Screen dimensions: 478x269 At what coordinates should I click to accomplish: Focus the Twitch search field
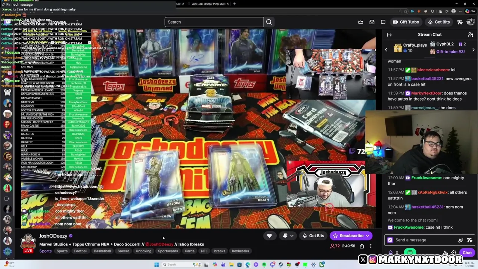[214, 22]
